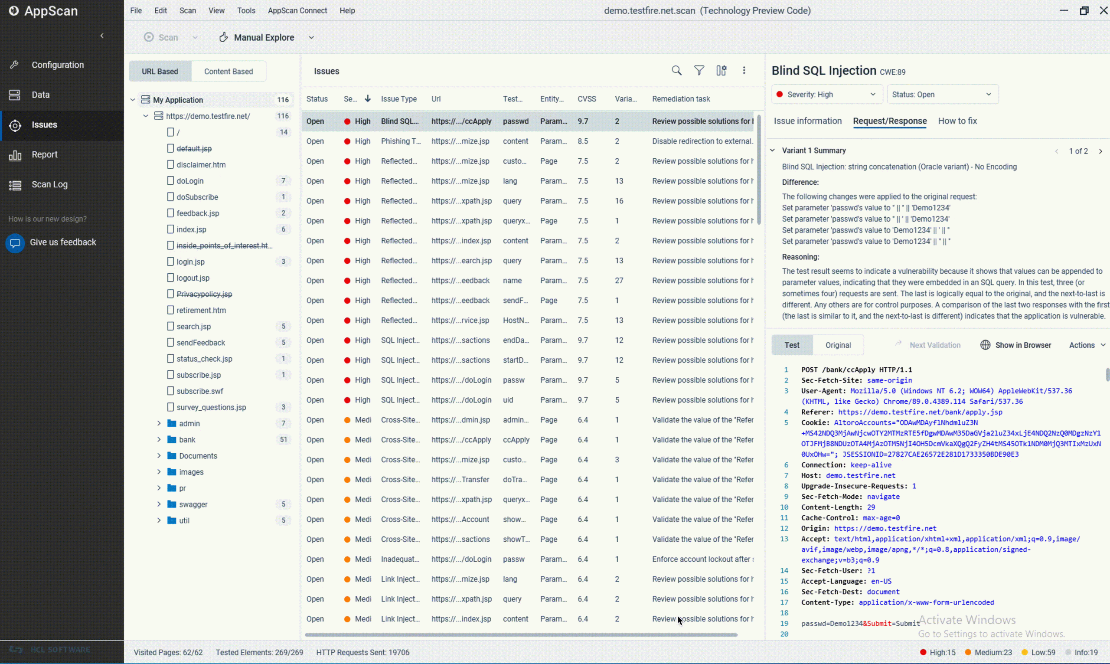Open Configuration in the sidebar

pyautogui.click(x=57, y=65)
